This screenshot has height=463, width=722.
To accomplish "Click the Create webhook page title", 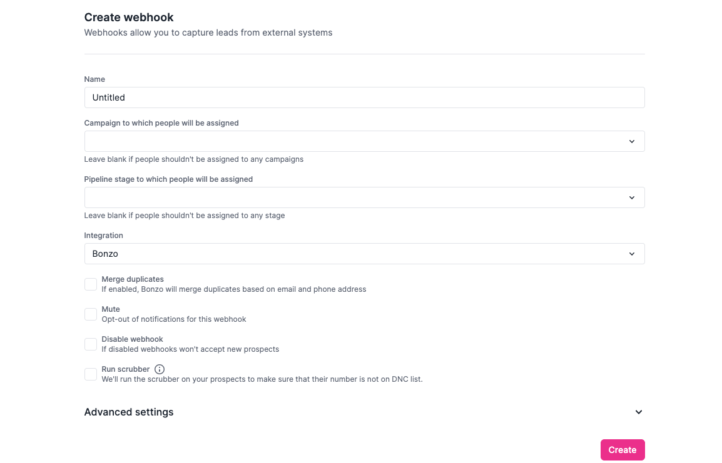I will coord(129,17).
